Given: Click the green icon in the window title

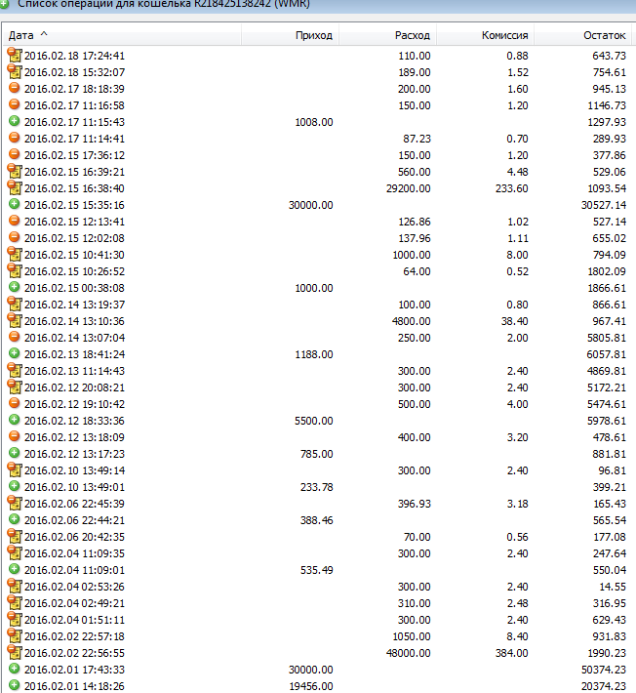Looking at the screenshot, I should click(5, 4).
